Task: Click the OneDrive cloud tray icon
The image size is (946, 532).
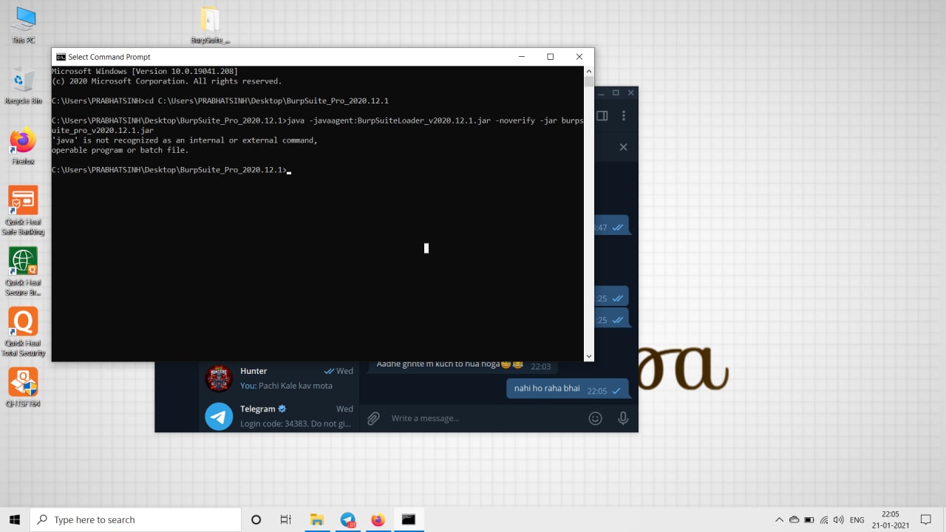Action: point(794,519)
